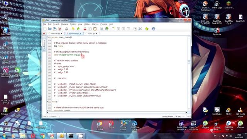Click the New View toolbar icon
The height and width of the screenshot is (139, 247).
(113, 29)
